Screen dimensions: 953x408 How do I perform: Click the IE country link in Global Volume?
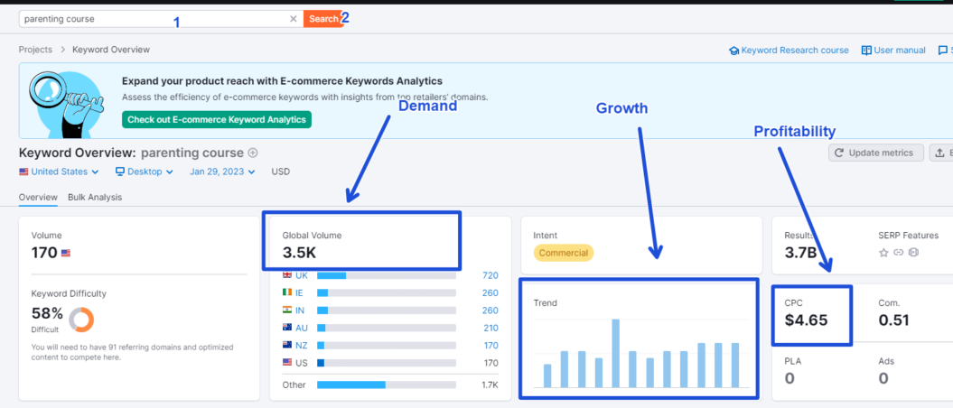tap(300, 293)
